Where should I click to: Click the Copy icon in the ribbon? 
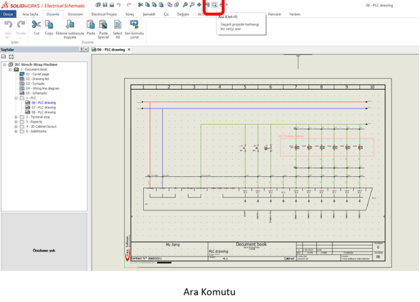49,25
